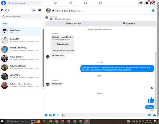Screen dimensions: 159x124
Task: Open chat with Faizan Waris
Action: [x=21, y=76]
